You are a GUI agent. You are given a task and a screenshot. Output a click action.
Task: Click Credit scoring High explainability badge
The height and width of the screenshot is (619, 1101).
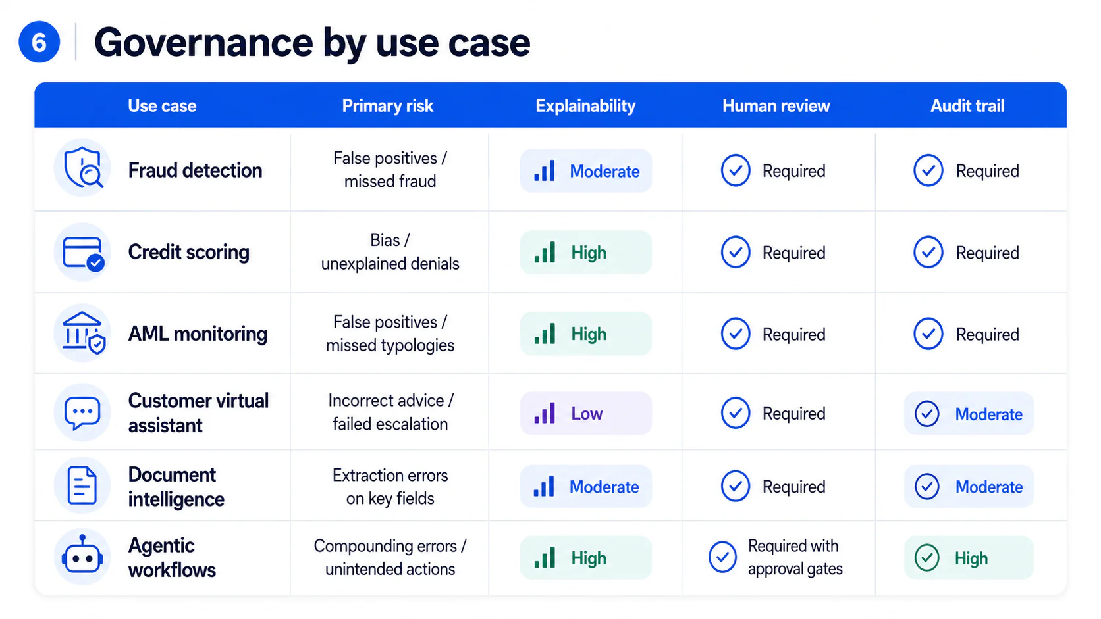586,253
